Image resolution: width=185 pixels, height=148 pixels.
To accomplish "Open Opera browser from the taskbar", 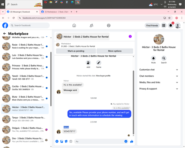I will [x=46, y=2].
